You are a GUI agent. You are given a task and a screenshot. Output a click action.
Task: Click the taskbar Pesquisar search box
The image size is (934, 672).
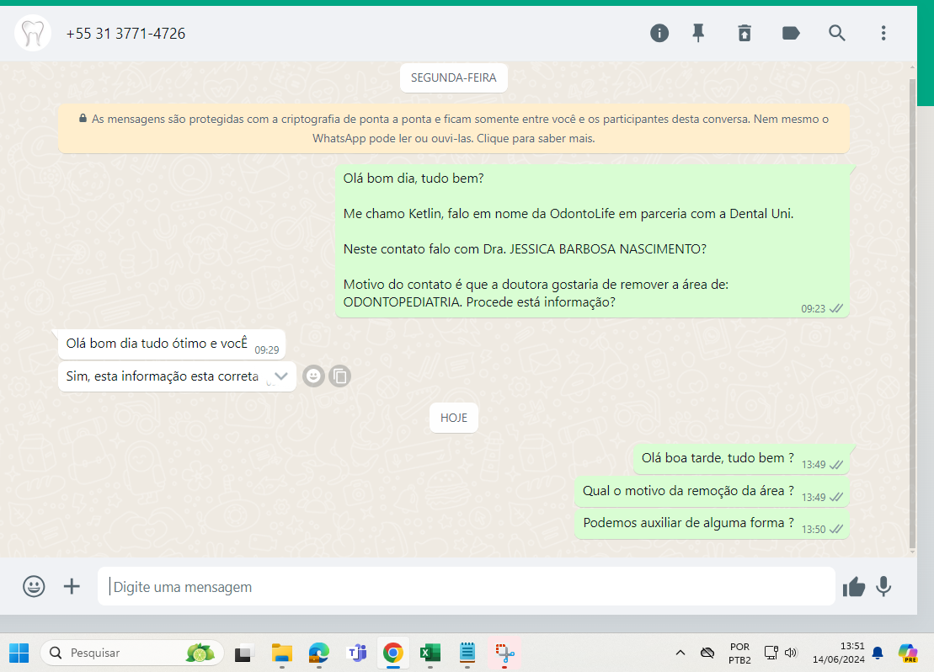tap(132, 653)
